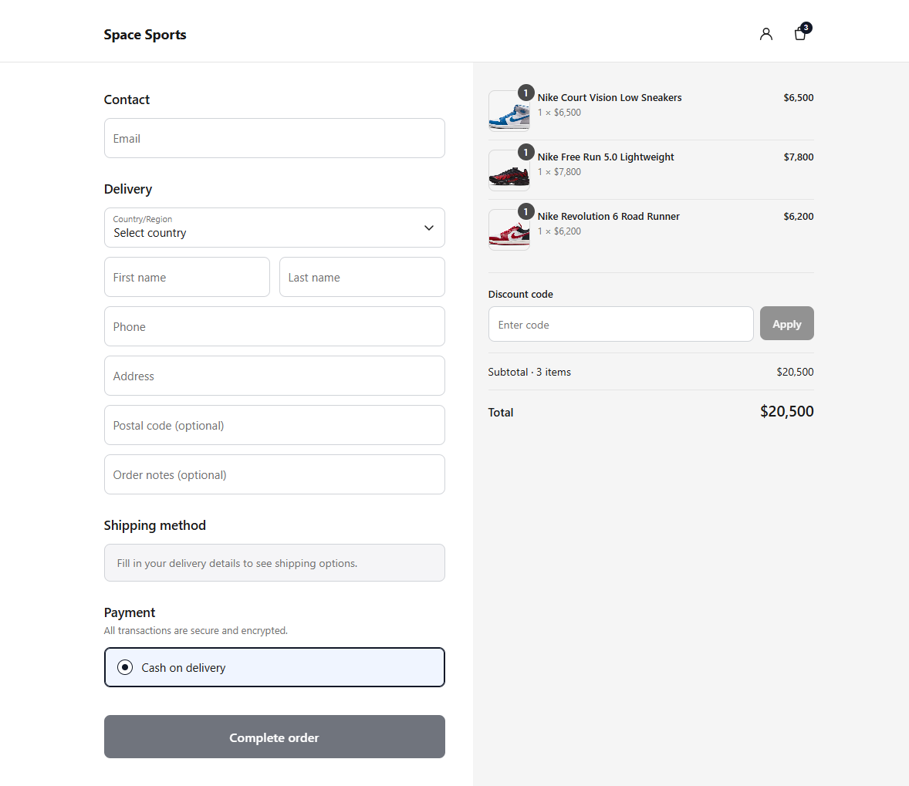The height and width of the screenshot is (786, 909).
Task: Click Nike Free Run 5.0 Lightweight thumbnail
Action: (x=509, y=170)
